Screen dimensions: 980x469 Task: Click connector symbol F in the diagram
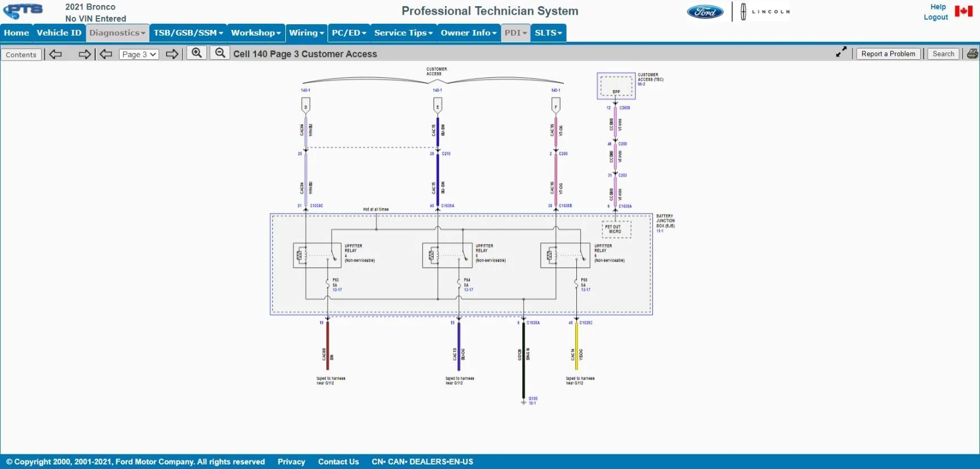point(556,105)
